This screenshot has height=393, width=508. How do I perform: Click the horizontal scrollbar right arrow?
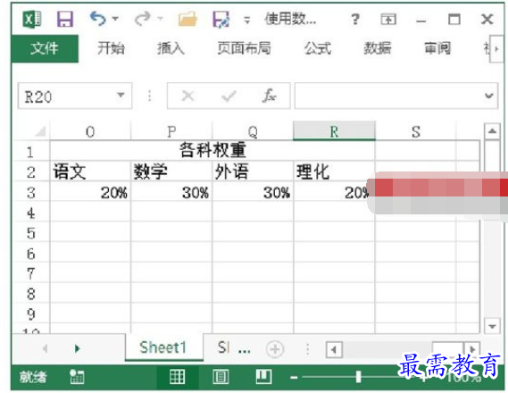[x=472, y=349]
